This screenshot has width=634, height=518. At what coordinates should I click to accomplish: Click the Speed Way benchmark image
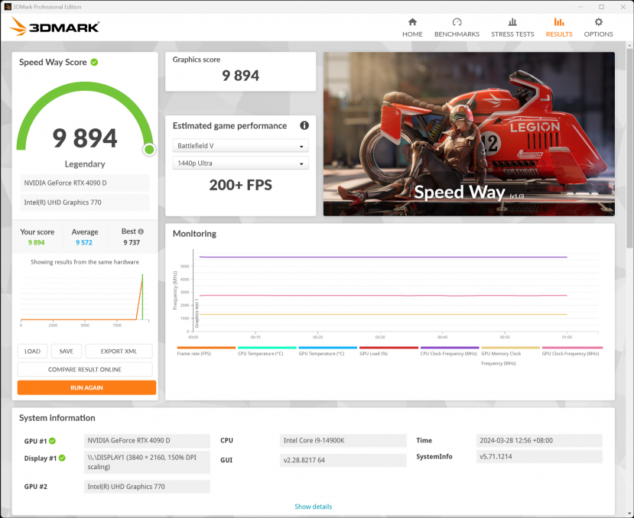468,134
